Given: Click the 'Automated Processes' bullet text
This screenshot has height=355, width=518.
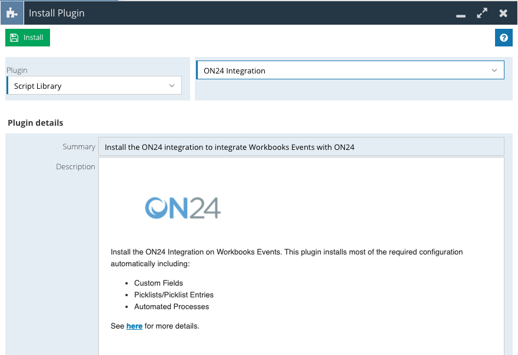Looking at the screenshot, I should point(171,306).
